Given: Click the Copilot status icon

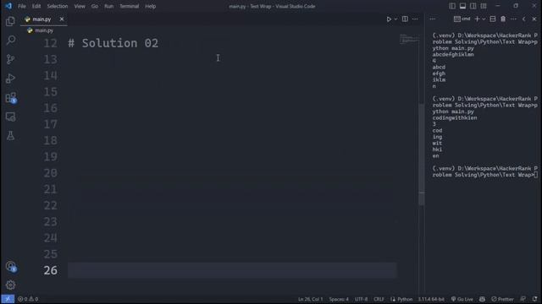Looking at the screenshot, I should coord(482,299).
